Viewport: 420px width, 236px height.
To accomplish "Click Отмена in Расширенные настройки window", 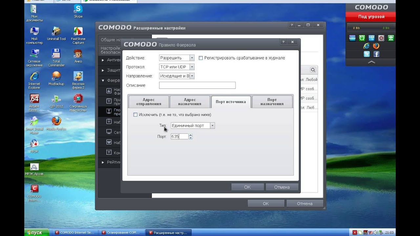I will [304, 204].
